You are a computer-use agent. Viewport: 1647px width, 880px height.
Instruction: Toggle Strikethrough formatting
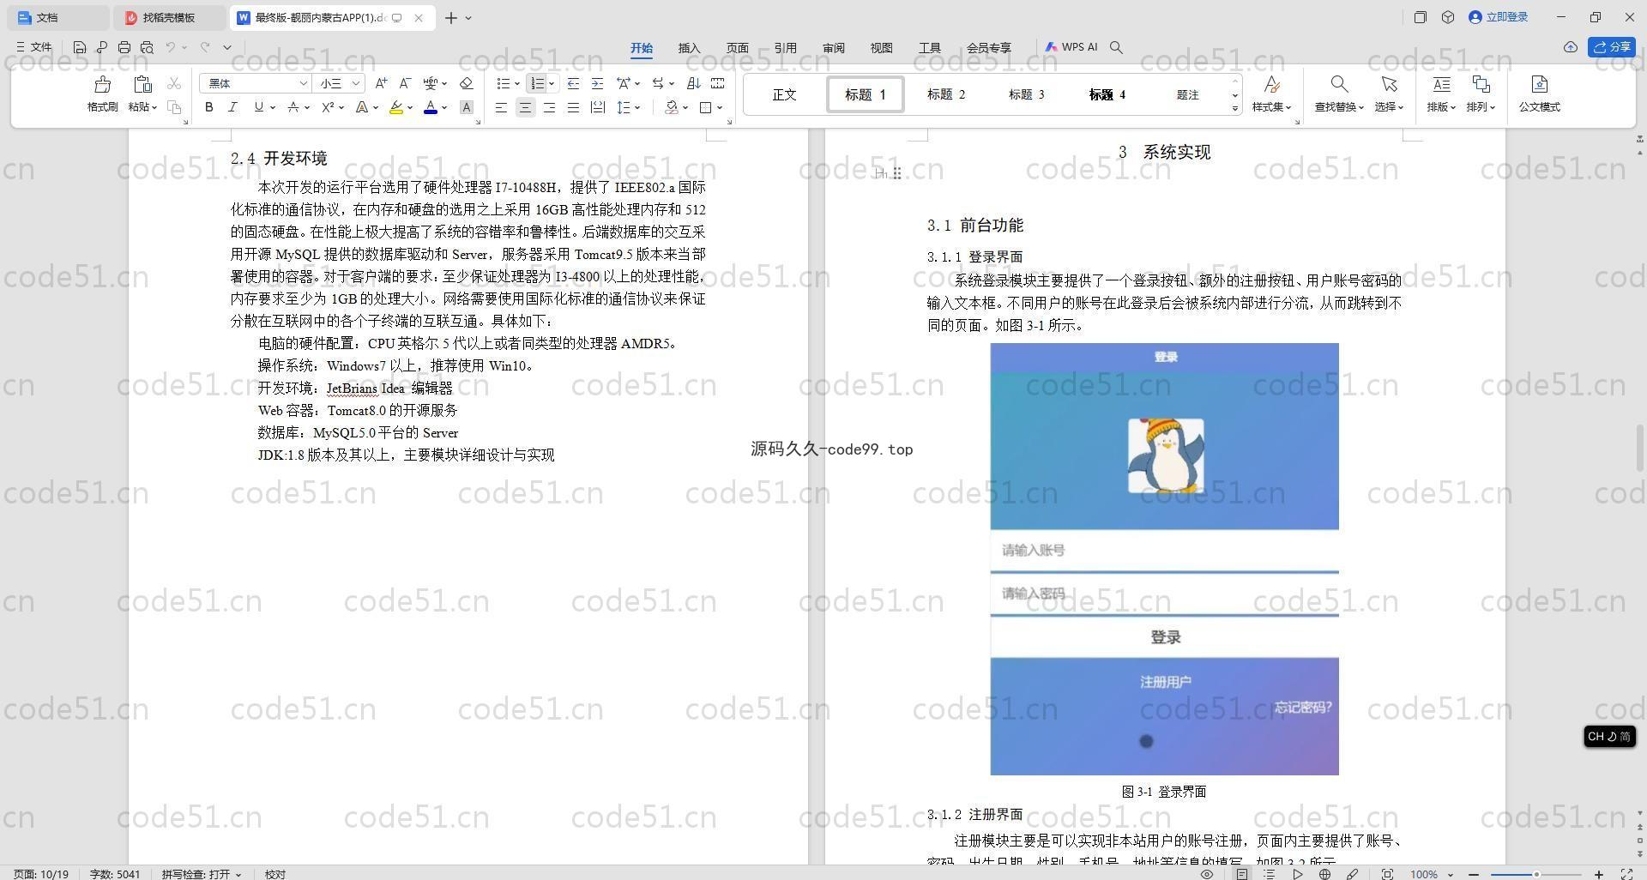coord(293,107)
